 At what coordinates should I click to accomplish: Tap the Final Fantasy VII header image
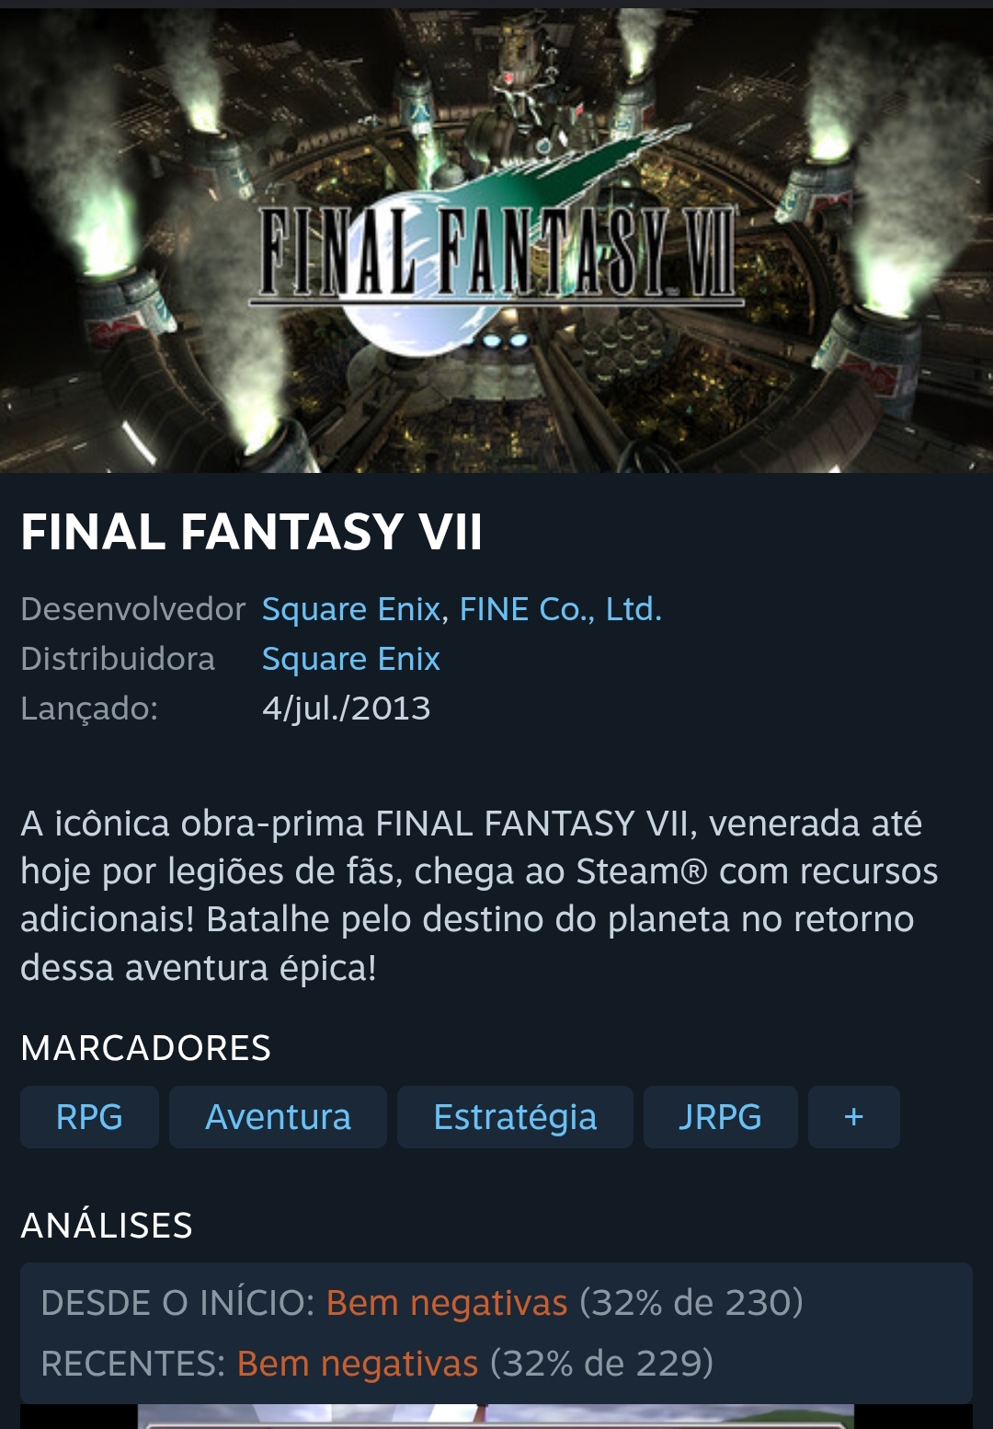click(496, 241)
